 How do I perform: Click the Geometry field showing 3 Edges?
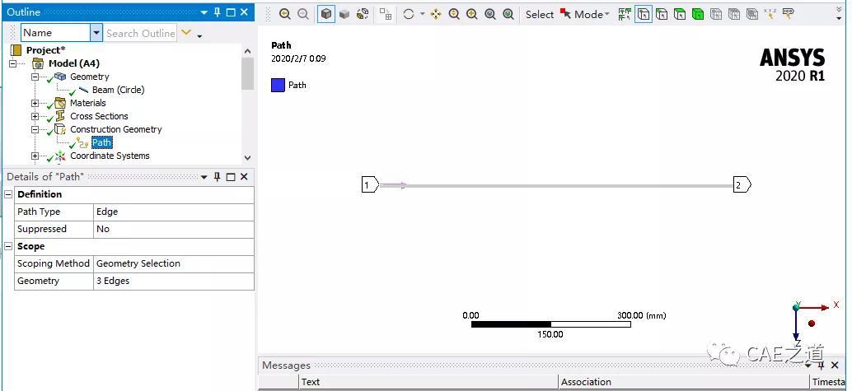(173, 281)
